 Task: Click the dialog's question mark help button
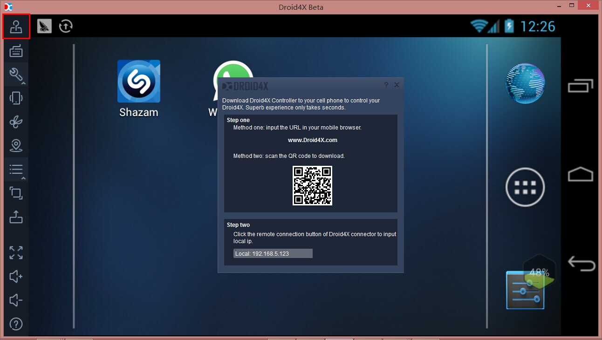pyautogui.click(x=386, y=85)
